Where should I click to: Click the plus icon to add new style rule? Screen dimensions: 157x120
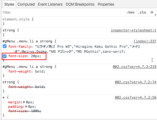[152, 12]
